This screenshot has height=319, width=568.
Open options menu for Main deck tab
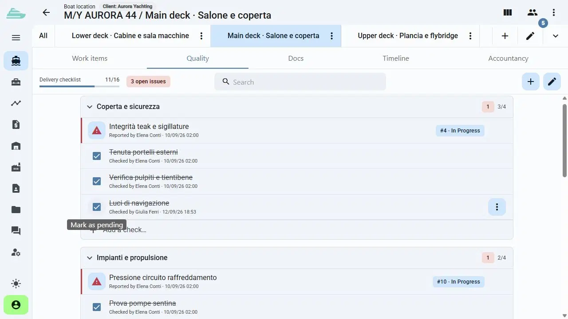(331, 36)
